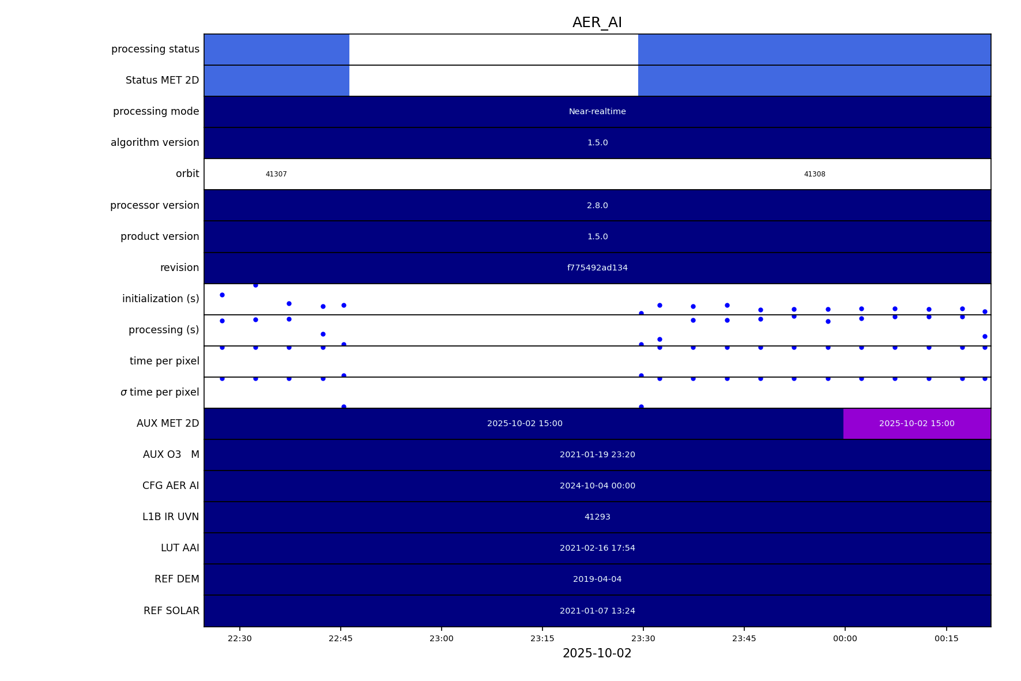
Task: Select the purple AUX MET 2D segment
Action: 916,424
